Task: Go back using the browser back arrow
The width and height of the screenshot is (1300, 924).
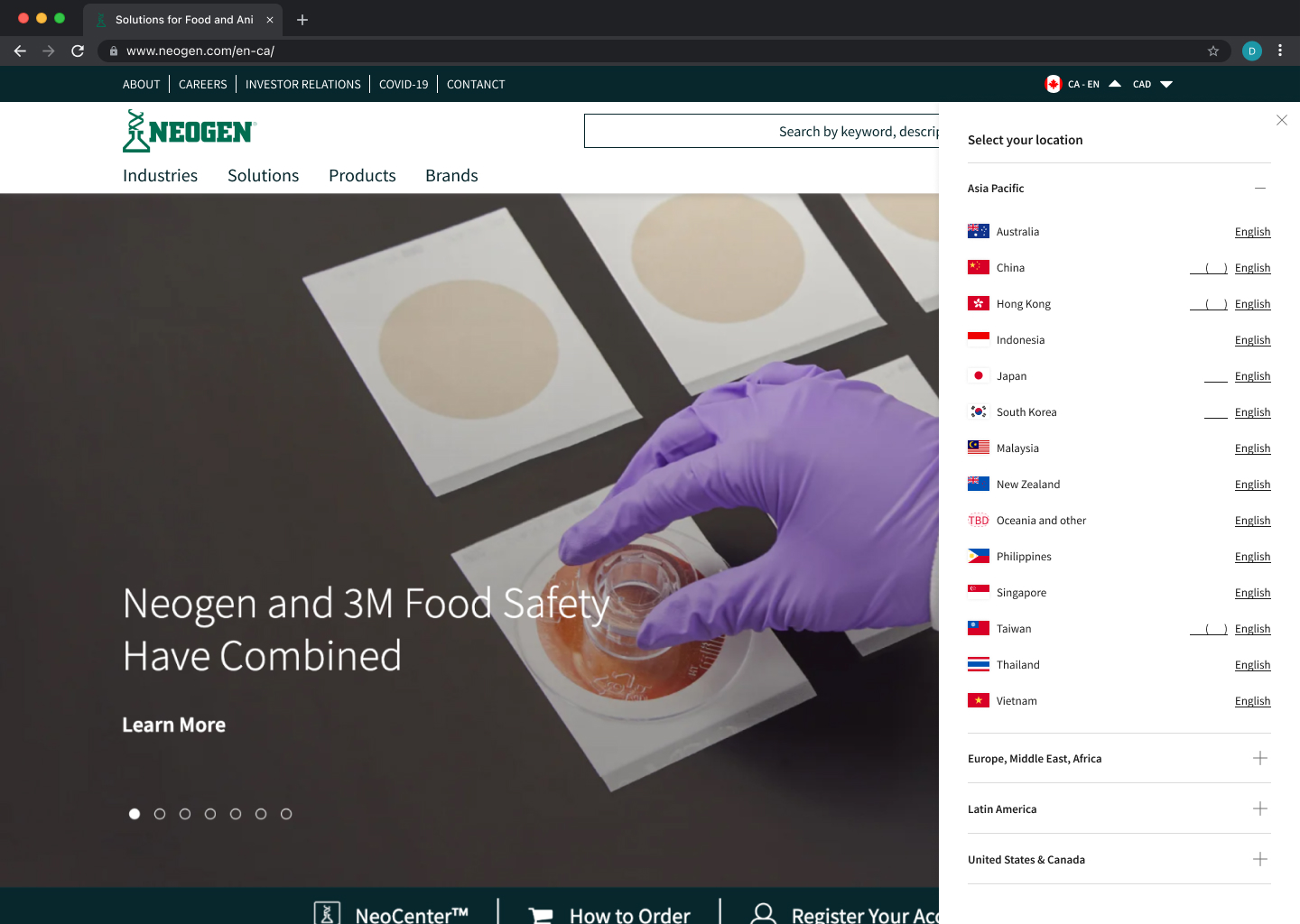Action: click(x=20, y=51)
